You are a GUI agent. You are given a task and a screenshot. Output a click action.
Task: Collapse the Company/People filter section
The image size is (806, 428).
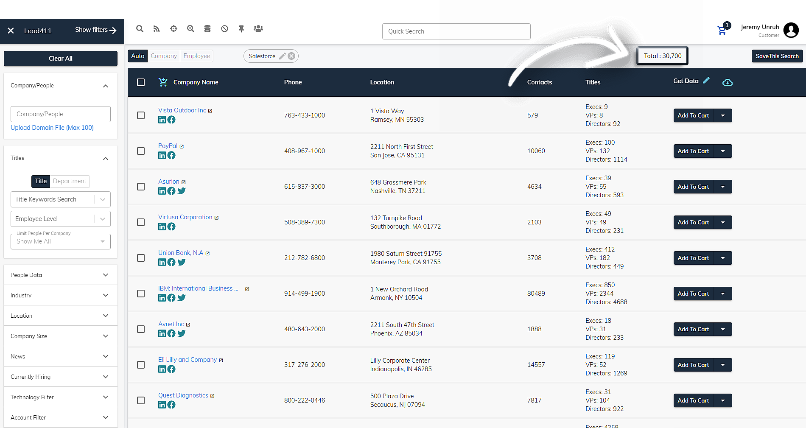tap(106, 86)
